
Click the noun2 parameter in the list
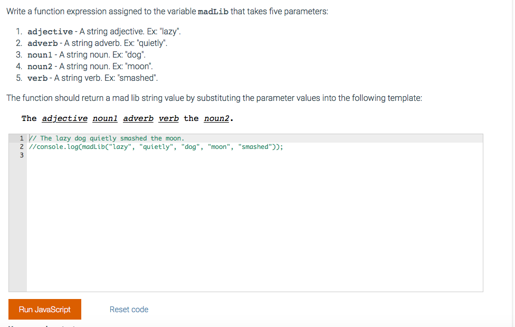coord(40,66)
